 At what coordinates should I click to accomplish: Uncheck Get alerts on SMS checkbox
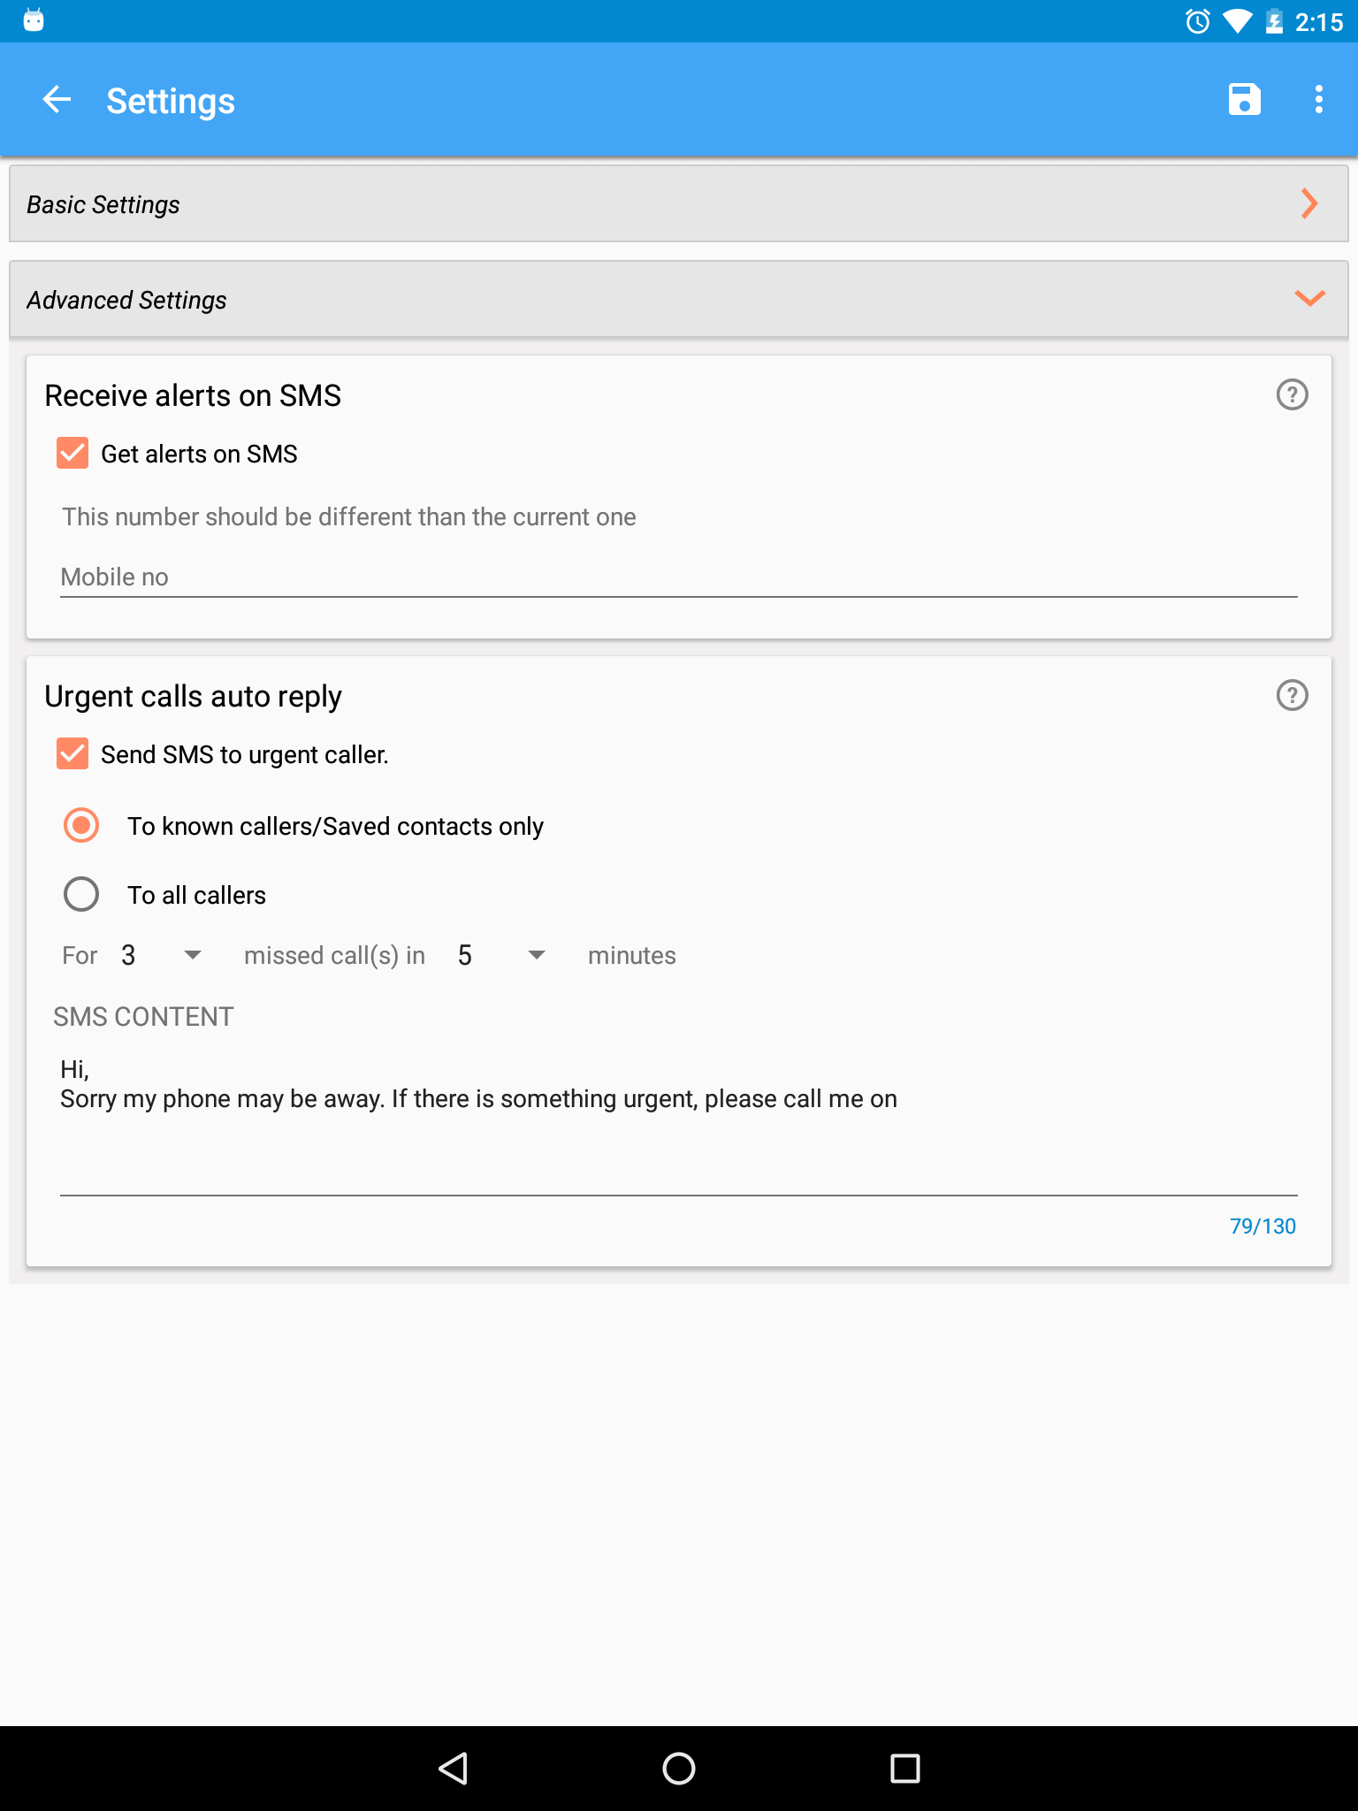(x=72, y=453)
